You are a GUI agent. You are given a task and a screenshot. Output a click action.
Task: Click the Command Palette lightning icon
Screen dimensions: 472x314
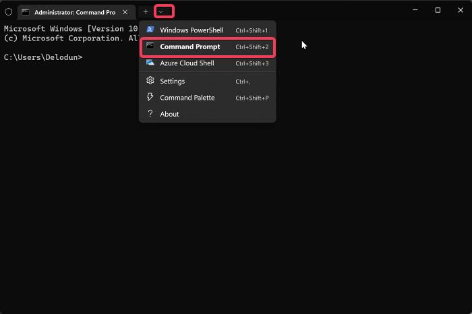(150, 97)
